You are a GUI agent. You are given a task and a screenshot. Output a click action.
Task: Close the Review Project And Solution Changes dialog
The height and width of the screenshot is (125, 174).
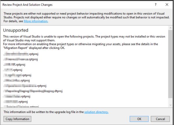point(167,5)
